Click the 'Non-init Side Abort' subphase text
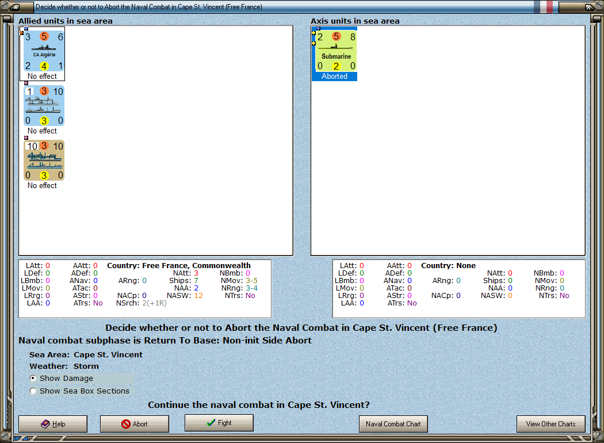This screenshot has width=604, height=443. click(x=267, y=340)
